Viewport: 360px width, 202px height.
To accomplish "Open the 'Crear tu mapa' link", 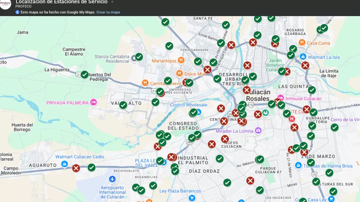I will pyautogui.click(x=108, y=12).
